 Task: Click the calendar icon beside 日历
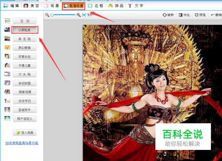[x=7, y=21]
